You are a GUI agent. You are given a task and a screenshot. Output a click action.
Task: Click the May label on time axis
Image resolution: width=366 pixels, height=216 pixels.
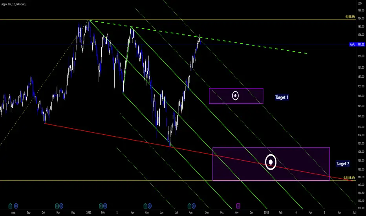(146, 212)
